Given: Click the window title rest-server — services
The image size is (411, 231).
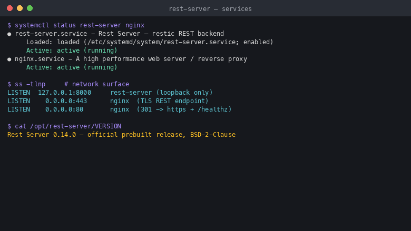Looking at the screenshot, I should click(210, 9).
